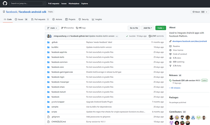Open Issues in the top navigation bar
This screenshot has height=125, width=210.
tap(64, 3)
